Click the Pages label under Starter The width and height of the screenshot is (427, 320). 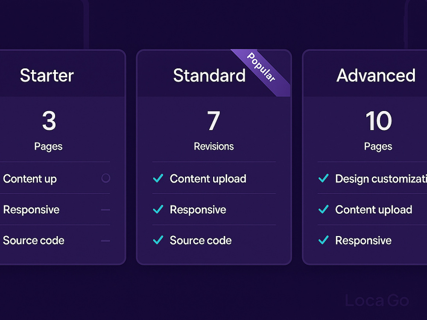[48, 147]
